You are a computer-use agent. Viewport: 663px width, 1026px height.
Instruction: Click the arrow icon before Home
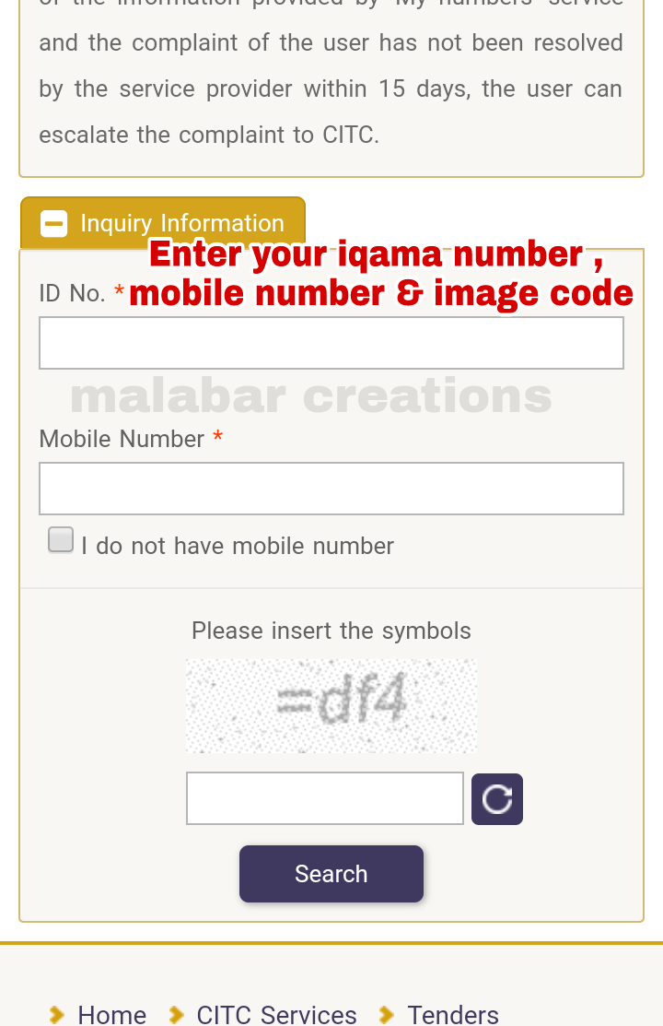(x=55, y=1014)
